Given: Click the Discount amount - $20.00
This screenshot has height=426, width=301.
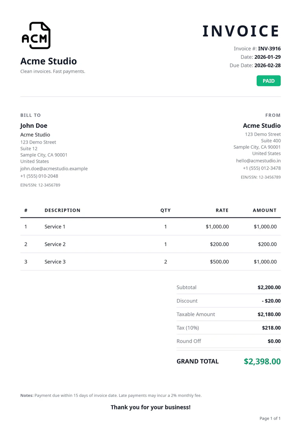Looking at the screenshot, I should point(271,301).
